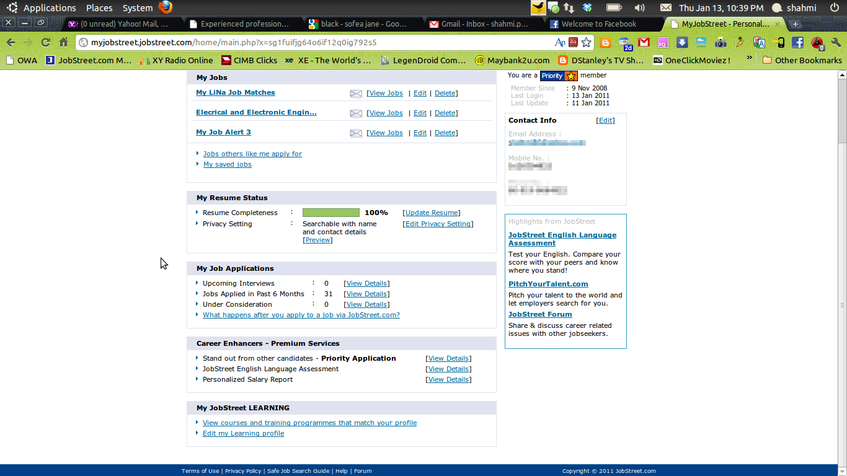Open the Google Translate extension icon
Screen dimensions: 847x476
coord(759,43)
